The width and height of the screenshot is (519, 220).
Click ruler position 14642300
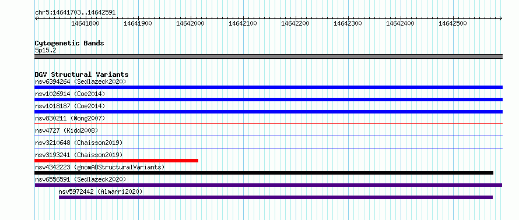click(x=348, y=23)
